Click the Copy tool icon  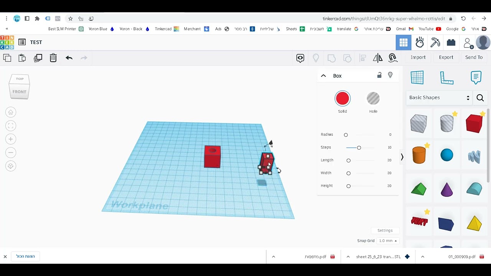(7, 58)
